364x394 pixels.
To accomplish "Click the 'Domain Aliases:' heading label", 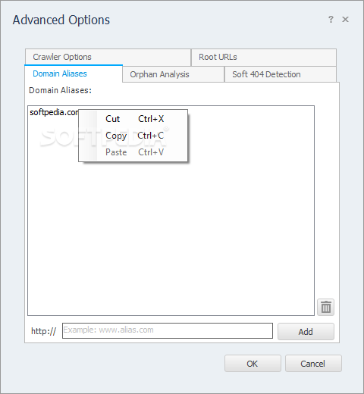I will coord(60,90).
